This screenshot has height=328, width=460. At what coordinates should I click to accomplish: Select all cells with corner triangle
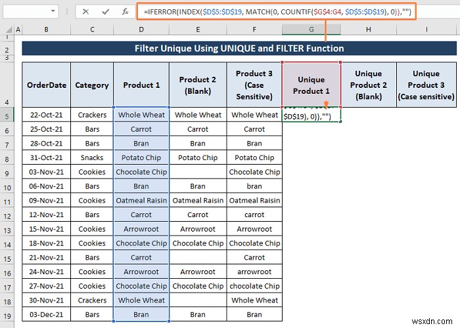click(9, 30)
